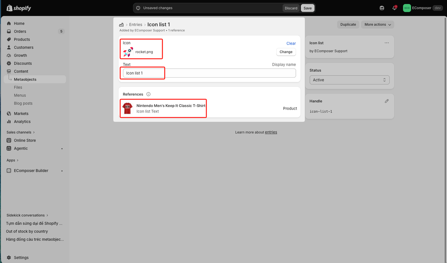This screenshot has width=447, height=263.
Task: Open 'Tụm dẫn sừng dại để Shopify' conversation
Action: (x=34, y=223)
